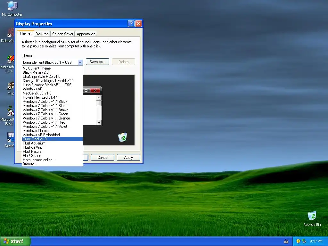Click the preview window's maximize button

[86, 90]
